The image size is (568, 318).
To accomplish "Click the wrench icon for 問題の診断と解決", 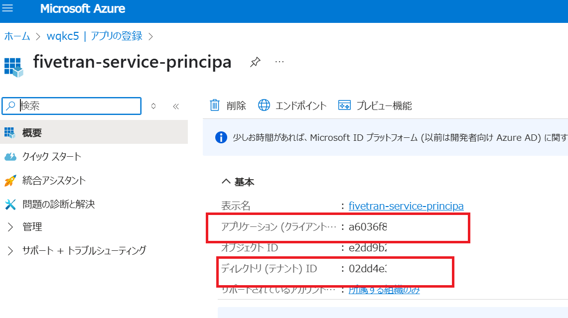I will click(10, 205).
